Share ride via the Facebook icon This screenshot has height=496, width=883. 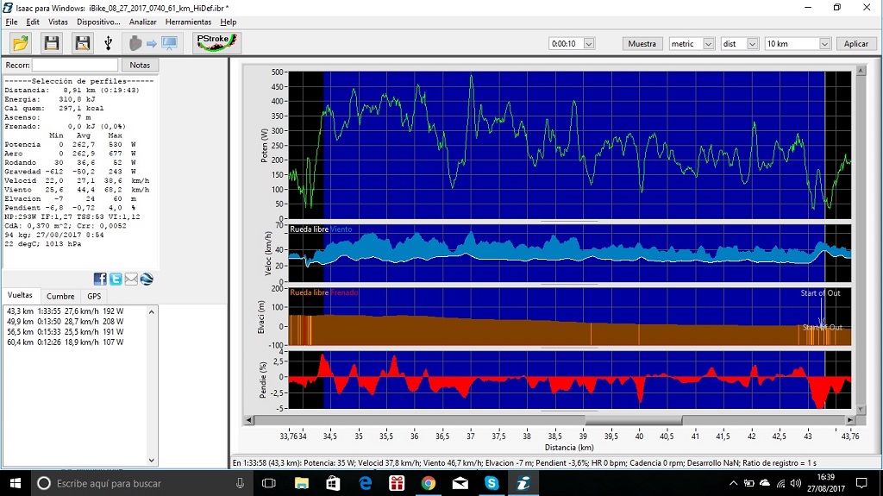(100, 279)
